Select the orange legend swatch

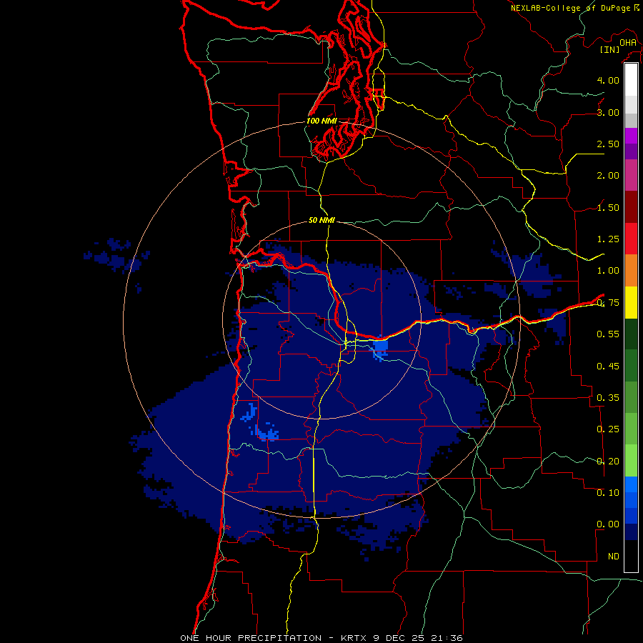pos(631,271)
